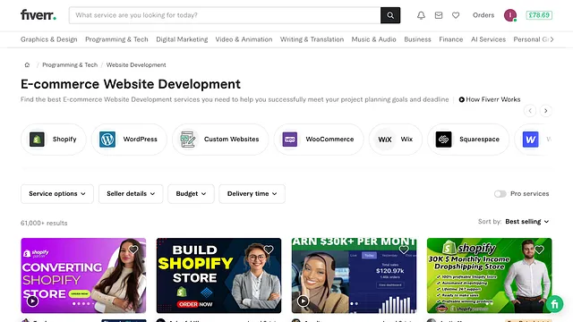Screen dimensions: 573x322
Task: Open the notifications bell
Action: tap(421, 15)
